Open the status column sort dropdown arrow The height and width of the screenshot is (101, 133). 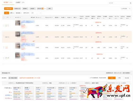(10, 18)
